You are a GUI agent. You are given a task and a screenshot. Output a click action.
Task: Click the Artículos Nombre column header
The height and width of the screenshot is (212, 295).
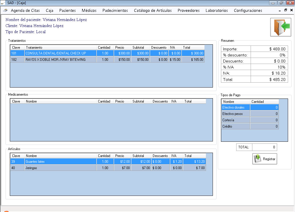[60, 156]
